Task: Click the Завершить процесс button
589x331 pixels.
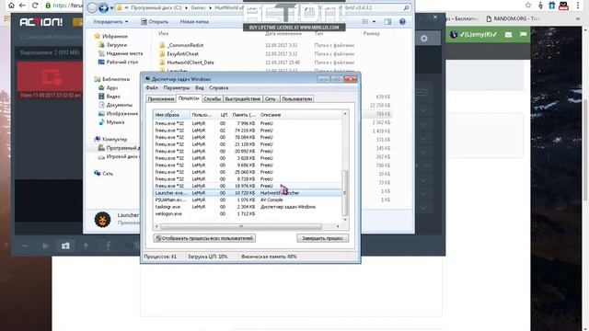Action: click(323, 238)
